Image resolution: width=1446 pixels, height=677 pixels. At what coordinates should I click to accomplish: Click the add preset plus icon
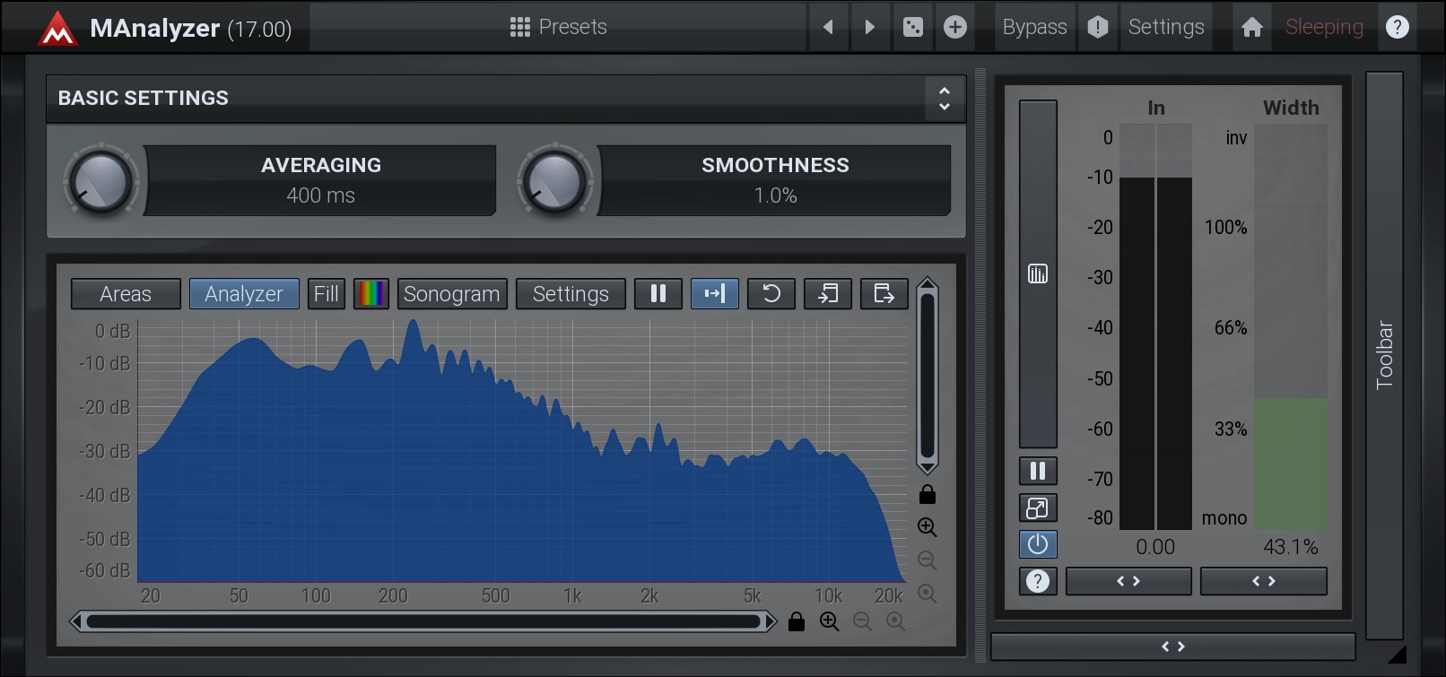point(955,28)
